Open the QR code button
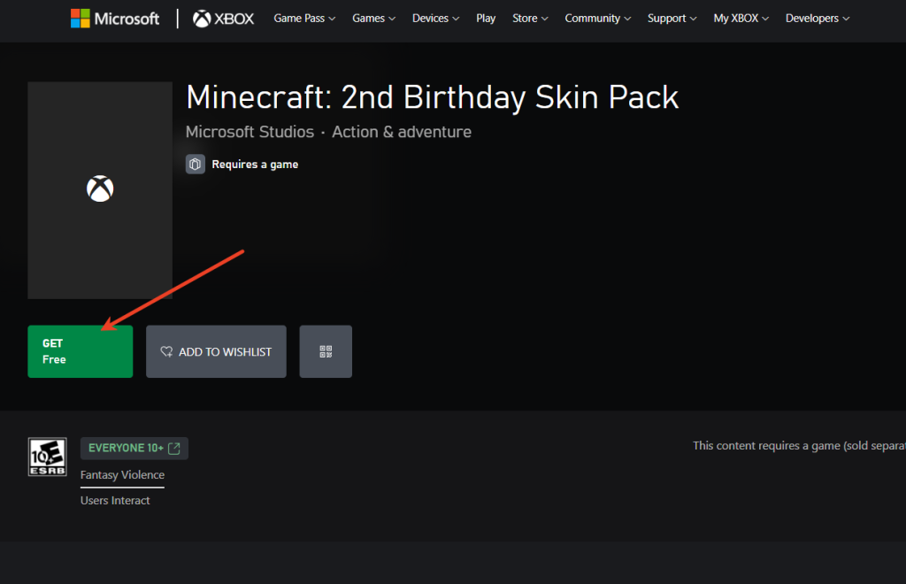This screenshot has height=584, width=906. click(326, 351)
